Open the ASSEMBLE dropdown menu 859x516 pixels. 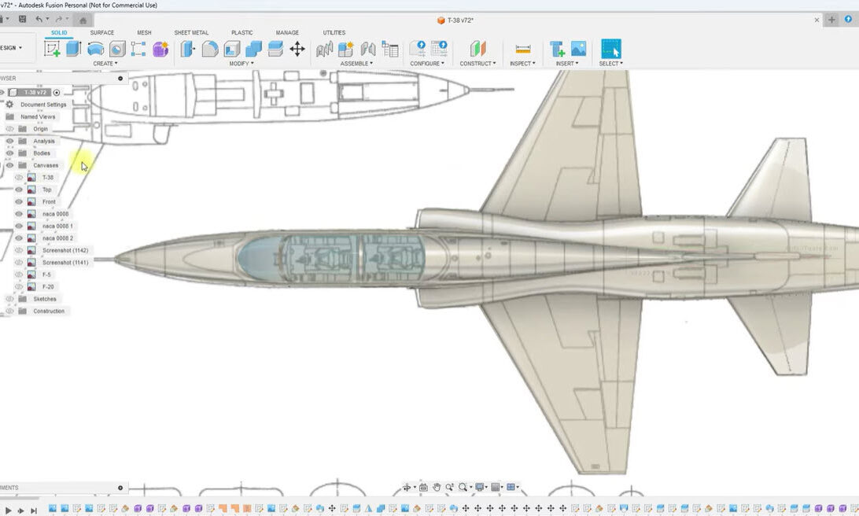click(356, 64)
